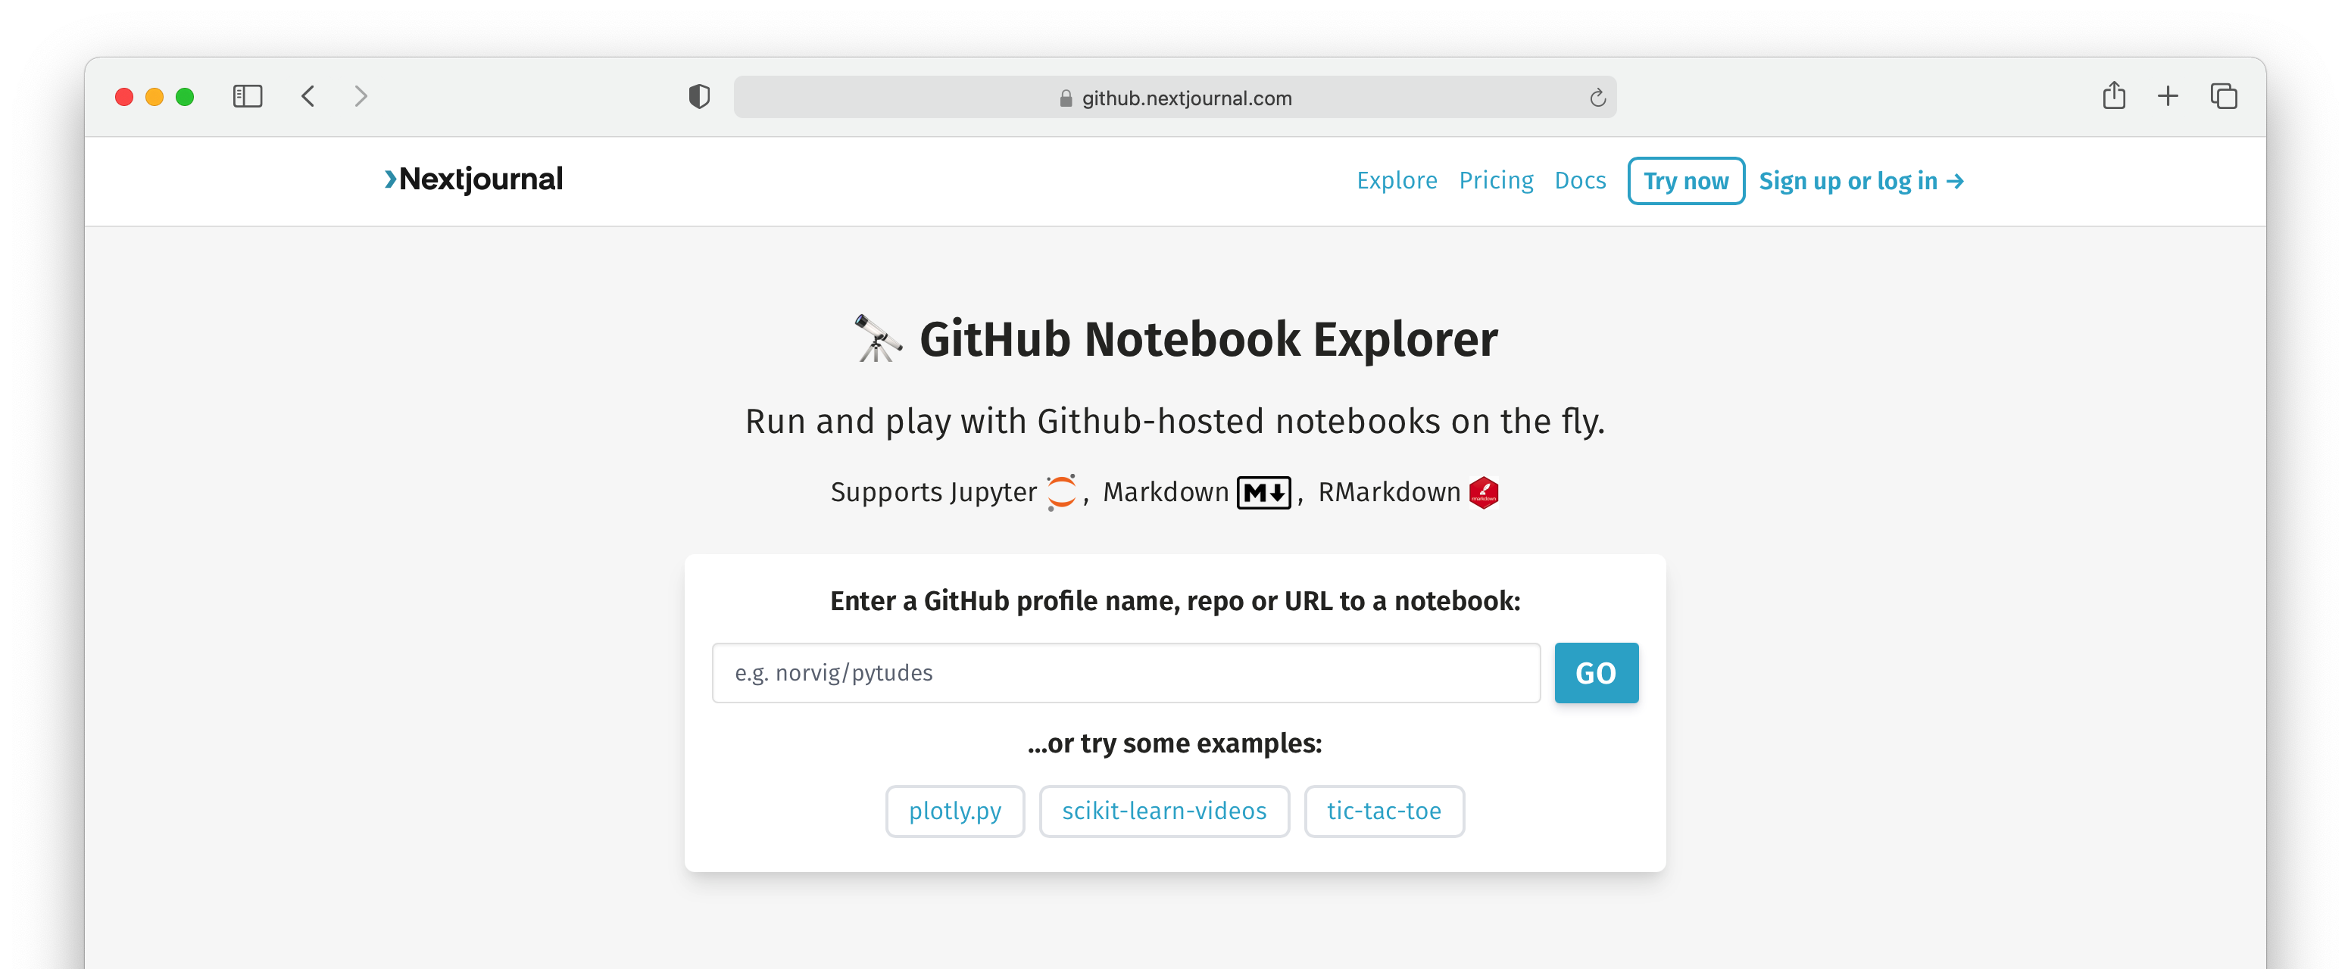Screen dimensions: 2351x969
Task: Open the privacy shield report icon
Action: tap(699, 97)
